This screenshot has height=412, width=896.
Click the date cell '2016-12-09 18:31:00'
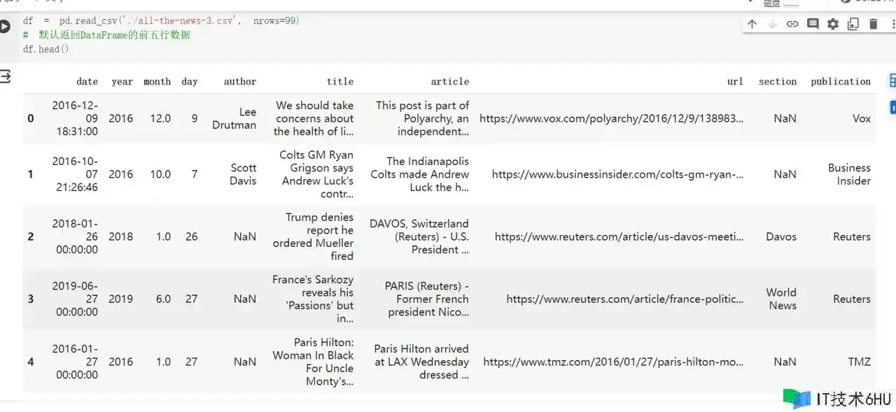click(75, 118)
